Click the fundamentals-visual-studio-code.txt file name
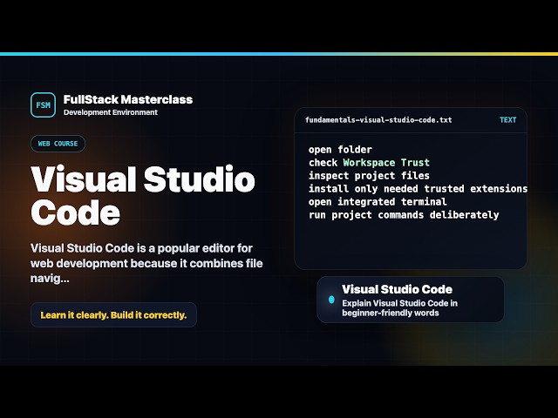 click(378, 120)
